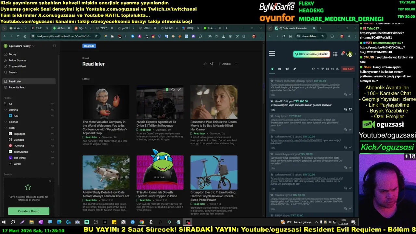
Task: Open the Brompton Electric T-Line bicycle thumbnail
Action: (214, 172)
